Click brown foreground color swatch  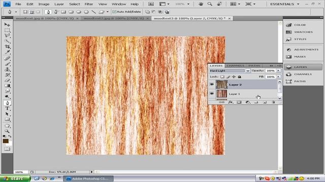tap(6, 141)
